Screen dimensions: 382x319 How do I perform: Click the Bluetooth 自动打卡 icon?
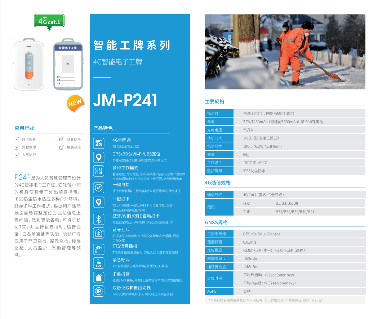[x=99, y=219]
